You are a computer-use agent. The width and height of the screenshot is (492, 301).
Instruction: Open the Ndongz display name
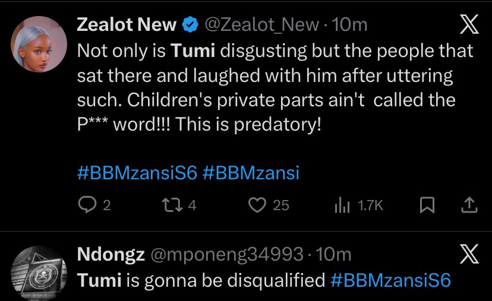point(111,255)
